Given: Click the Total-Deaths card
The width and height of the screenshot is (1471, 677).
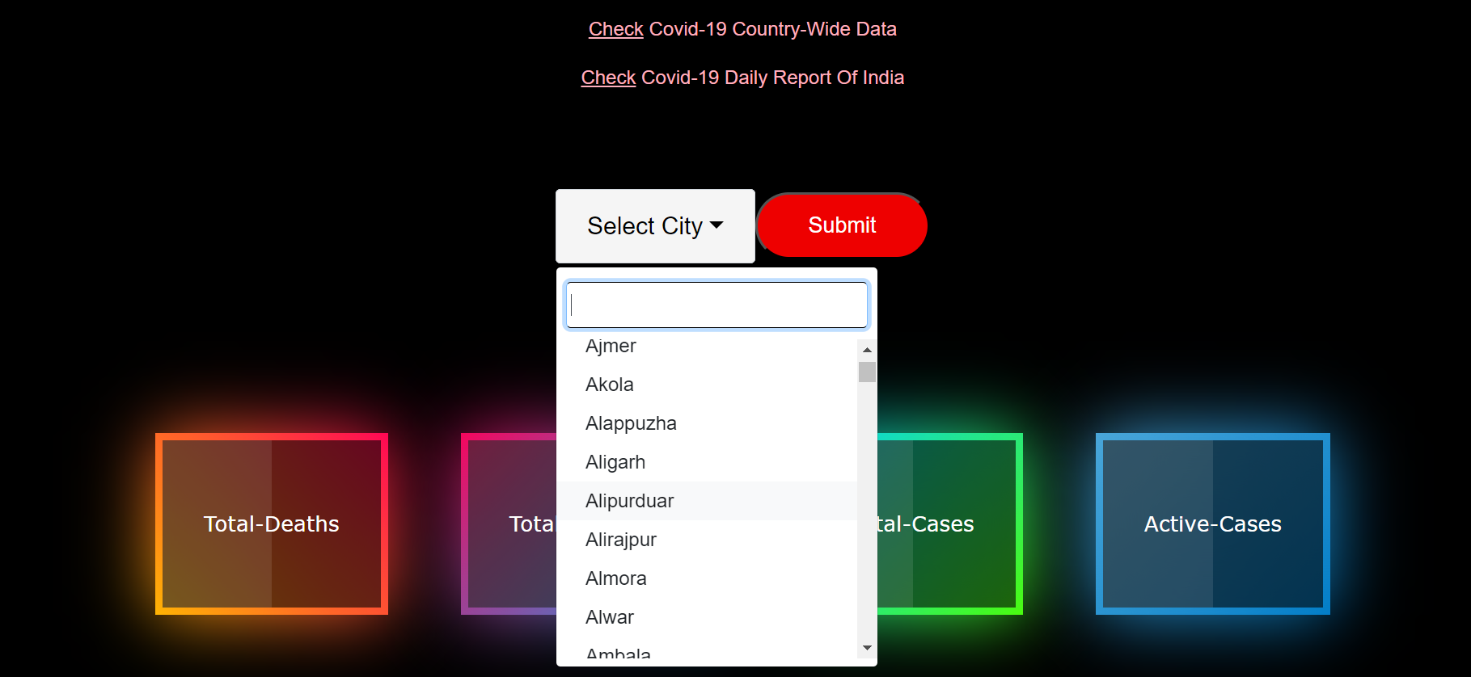Looking at the screenshot, I should [x=272, y=524].
